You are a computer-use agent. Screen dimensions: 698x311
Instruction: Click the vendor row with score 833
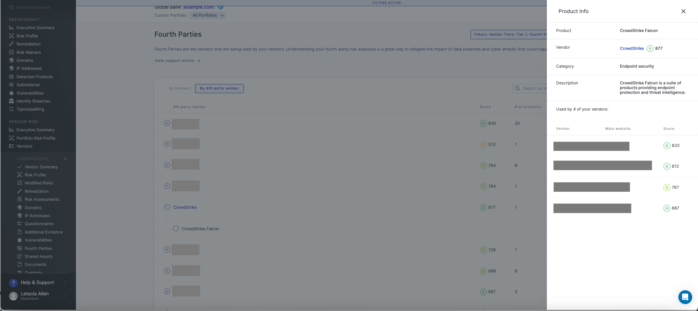[622, 145]
